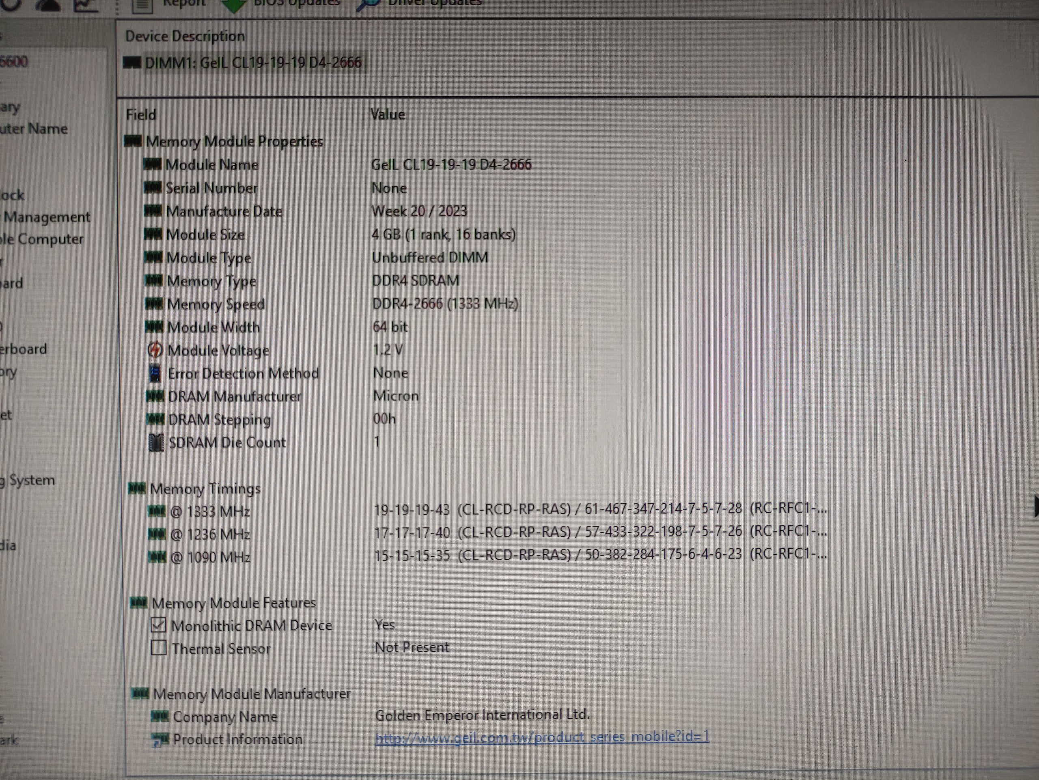
Task: Select DIMM1: GeIL CL19-19-19 D4-2666 device entry
Action: 253,62
